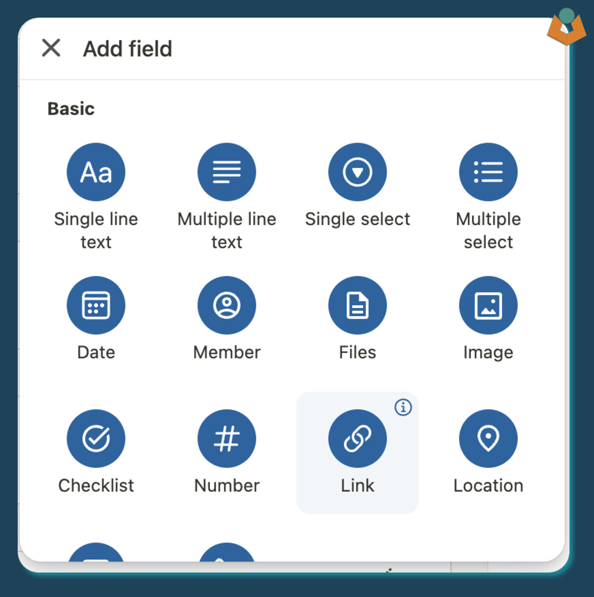Click the 'Basic' section heading
The height and width of the screenshot is (597, 594).
71,109
